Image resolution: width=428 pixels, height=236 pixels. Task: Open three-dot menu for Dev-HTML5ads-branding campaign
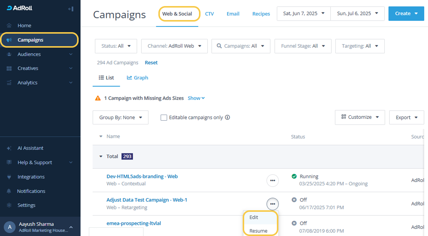click(x=272, y=181)
